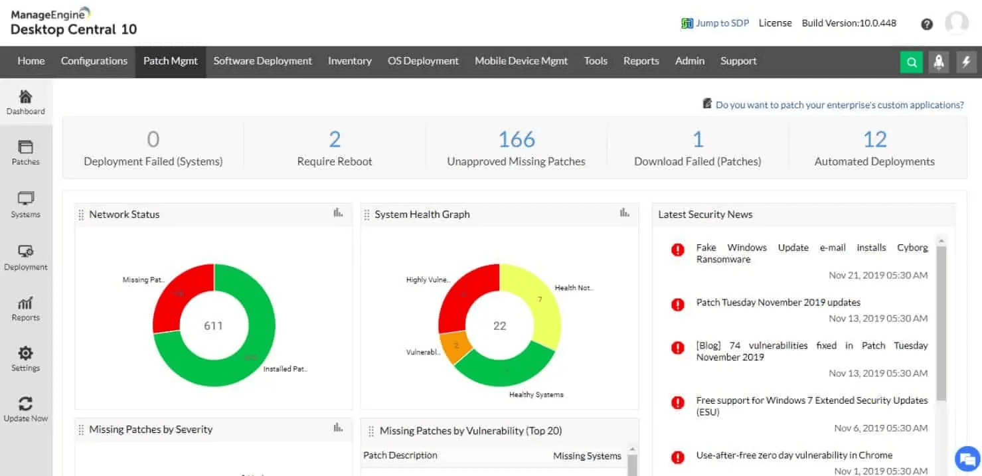Open the 166 Unapproved Missing Patches link
982x476 pixels.
point(516,139)
